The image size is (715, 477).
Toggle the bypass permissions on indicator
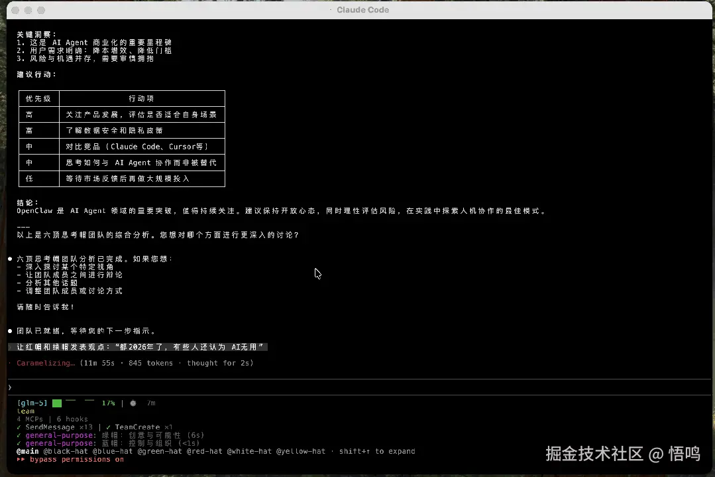tap(70, 459)
